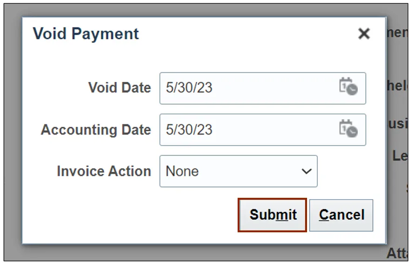Viewport: 410px width, 263px height.
Task: Click the clock badge on Void Date calendar icon
Action: (352, 90)
